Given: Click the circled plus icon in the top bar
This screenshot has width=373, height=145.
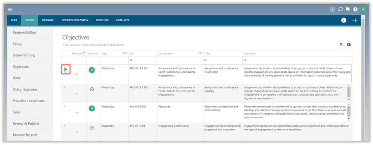Looking at the screenshot, I should [x=332, y=10].
